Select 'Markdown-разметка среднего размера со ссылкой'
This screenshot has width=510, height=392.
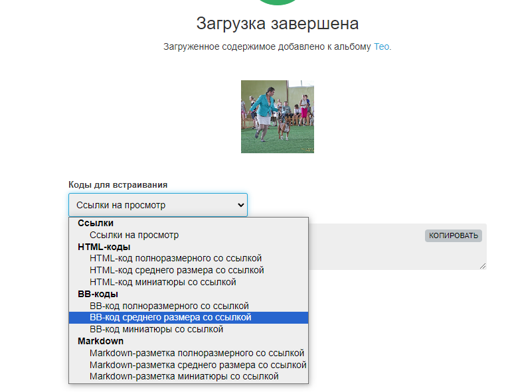(198, 365)
